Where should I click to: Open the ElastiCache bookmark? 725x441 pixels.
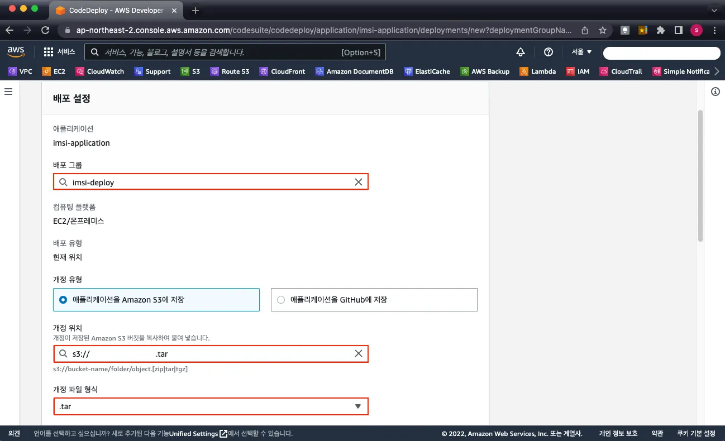[427, 71]
